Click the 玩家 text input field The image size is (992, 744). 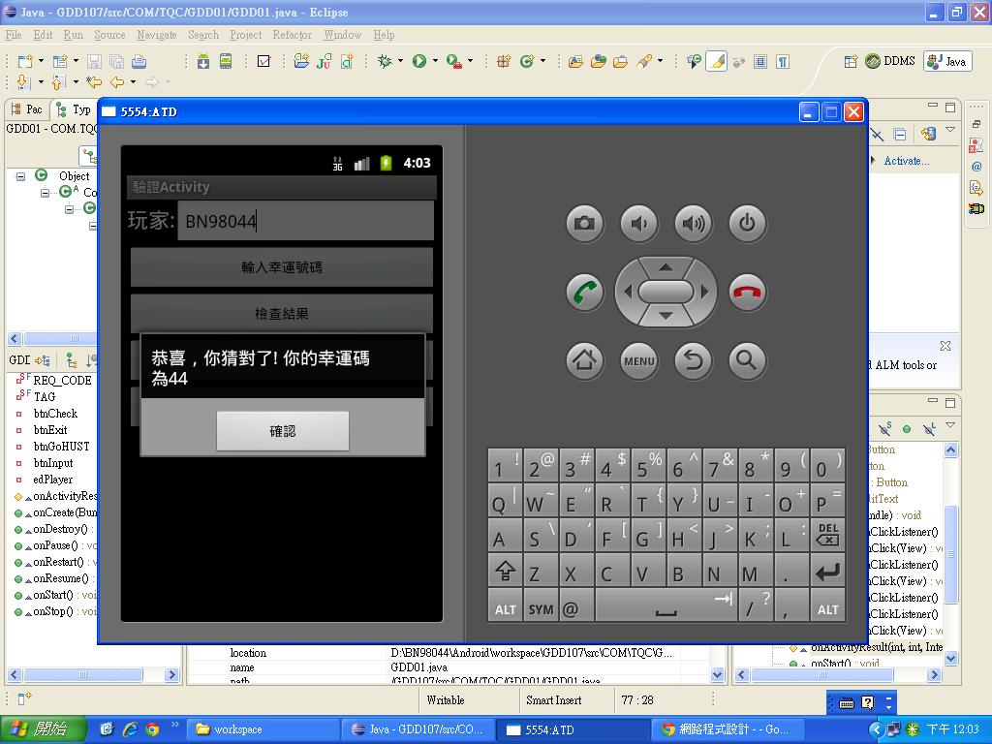pos(304,221)
